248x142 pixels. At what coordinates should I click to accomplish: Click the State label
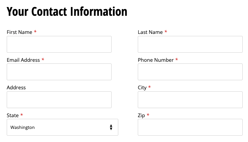(x=13, y=115)
